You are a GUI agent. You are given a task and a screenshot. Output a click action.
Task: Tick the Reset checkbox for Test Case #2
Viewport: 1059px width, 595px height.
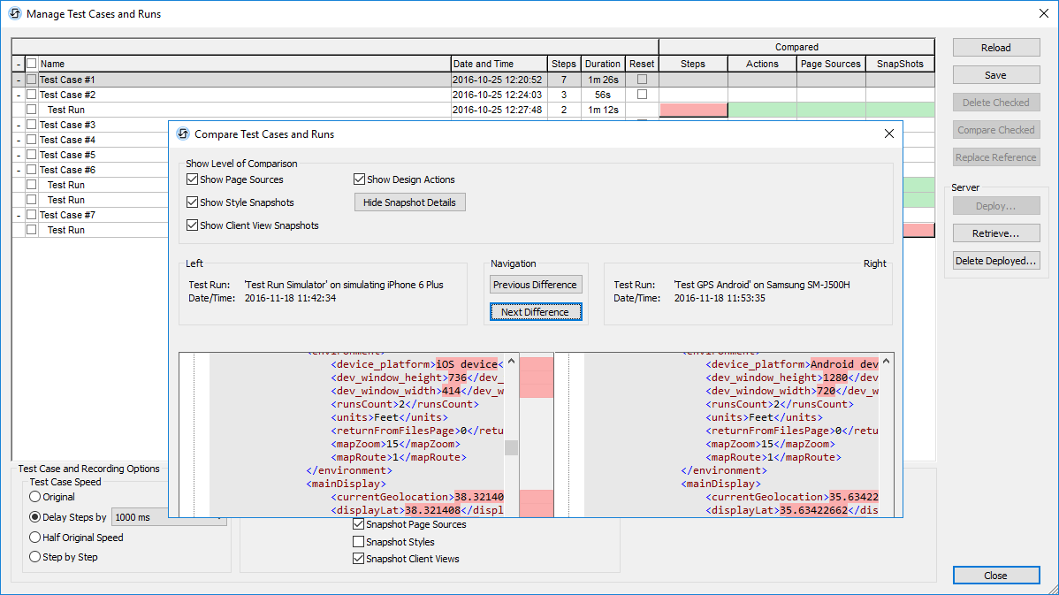(643, 95)
